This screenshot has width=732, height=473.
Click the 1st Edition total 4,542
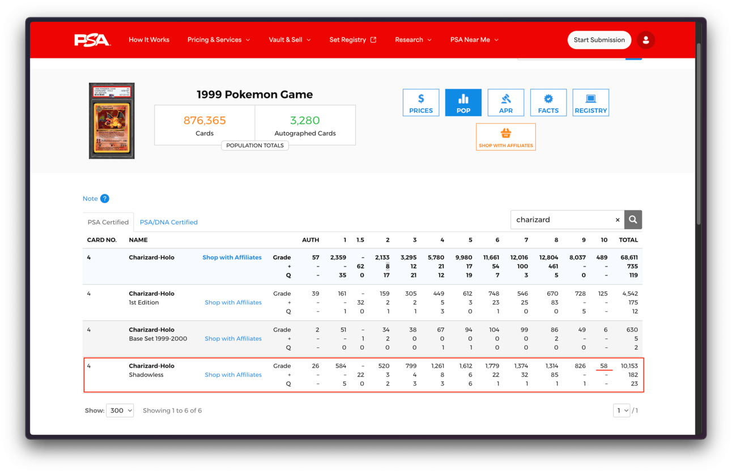click(630, 294)
